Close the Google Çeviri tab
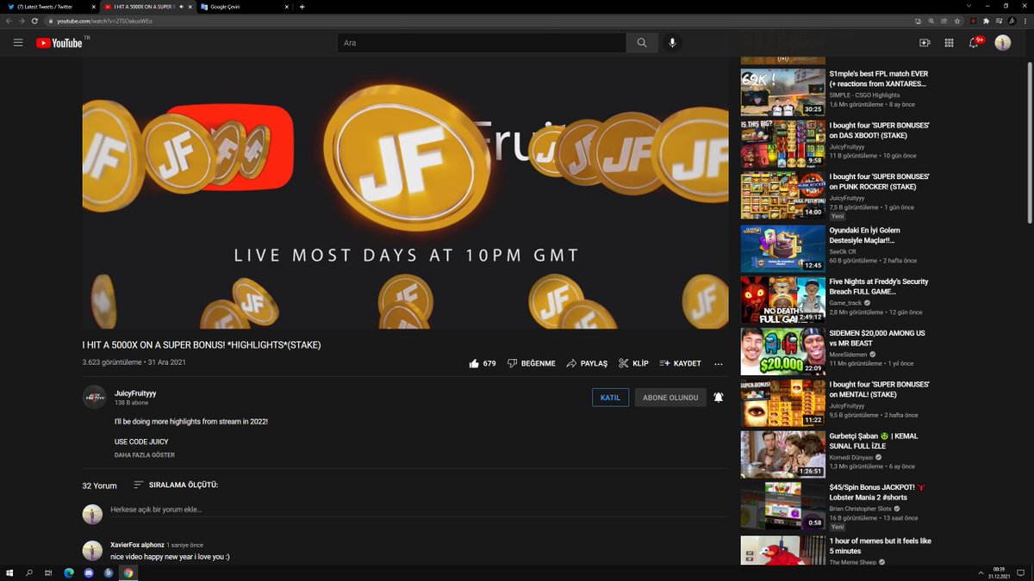This screenshot has height=581, width=1034. (x=285, y=7)
